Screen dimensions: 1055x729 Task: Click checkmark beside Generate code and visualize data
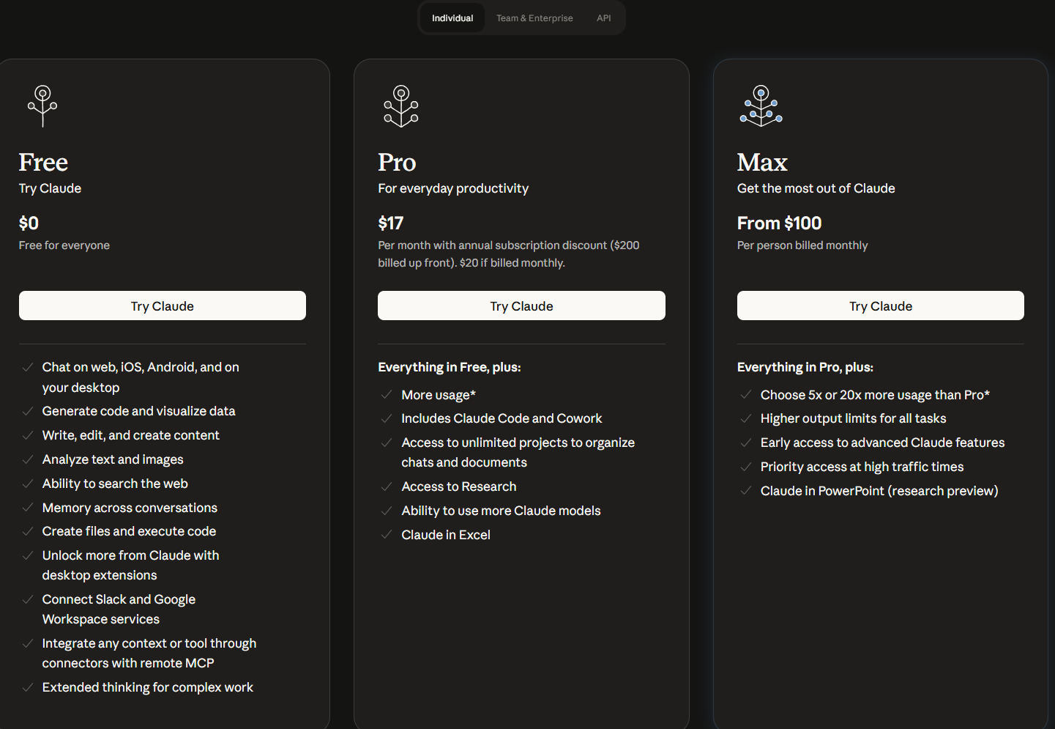(x=28, y=411)
